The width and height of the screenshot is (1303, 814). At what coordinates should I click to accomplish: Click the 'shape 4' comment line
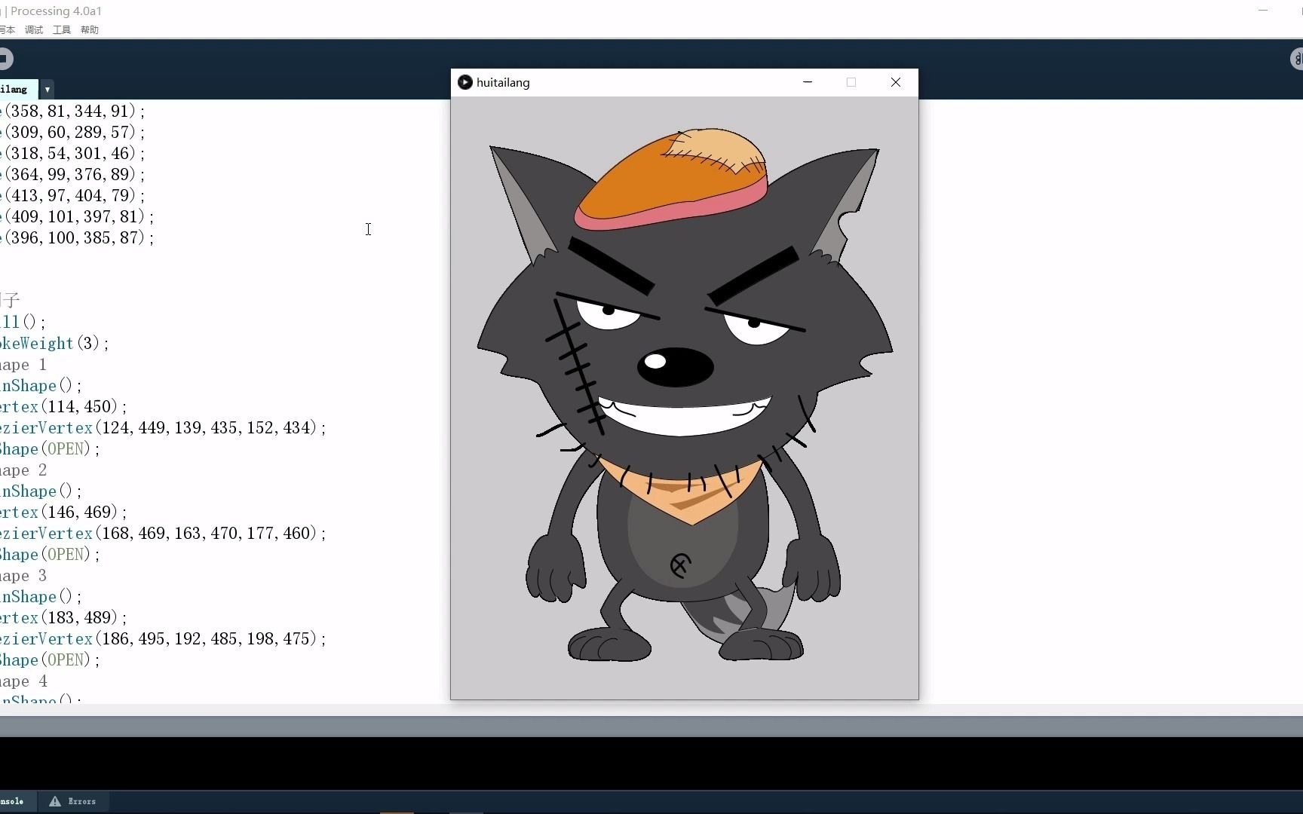(x=23, y=681)
